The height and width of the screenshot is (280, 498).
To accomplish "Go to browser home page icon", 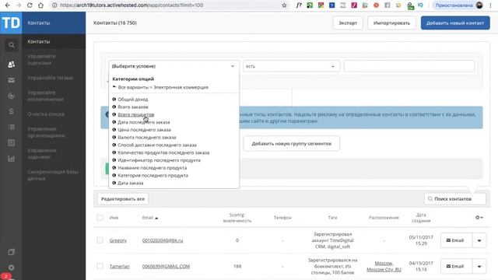I will (40, 5).
